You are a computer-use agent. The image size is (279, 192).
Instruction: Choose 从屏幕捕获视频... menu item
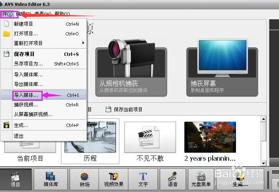coord(43,114)
